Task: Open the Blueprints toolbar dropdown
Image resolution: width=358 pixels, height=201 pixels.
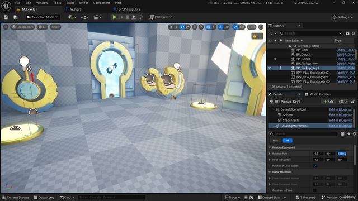Action: click(84, 17)
